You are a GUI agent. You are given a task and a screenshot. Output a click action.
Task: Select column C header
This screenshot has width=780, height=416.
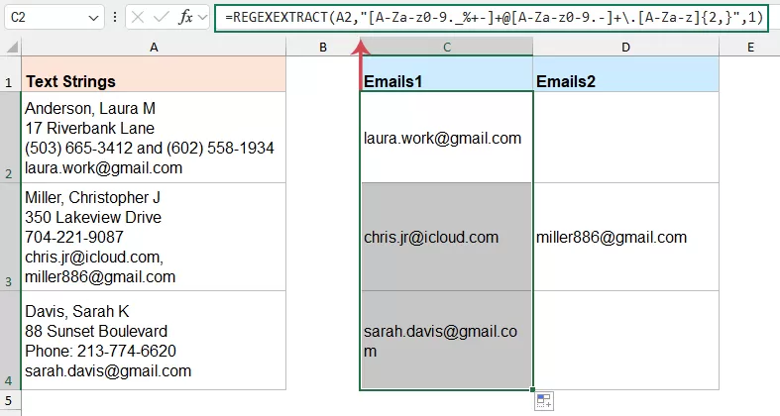coord(447,48)
